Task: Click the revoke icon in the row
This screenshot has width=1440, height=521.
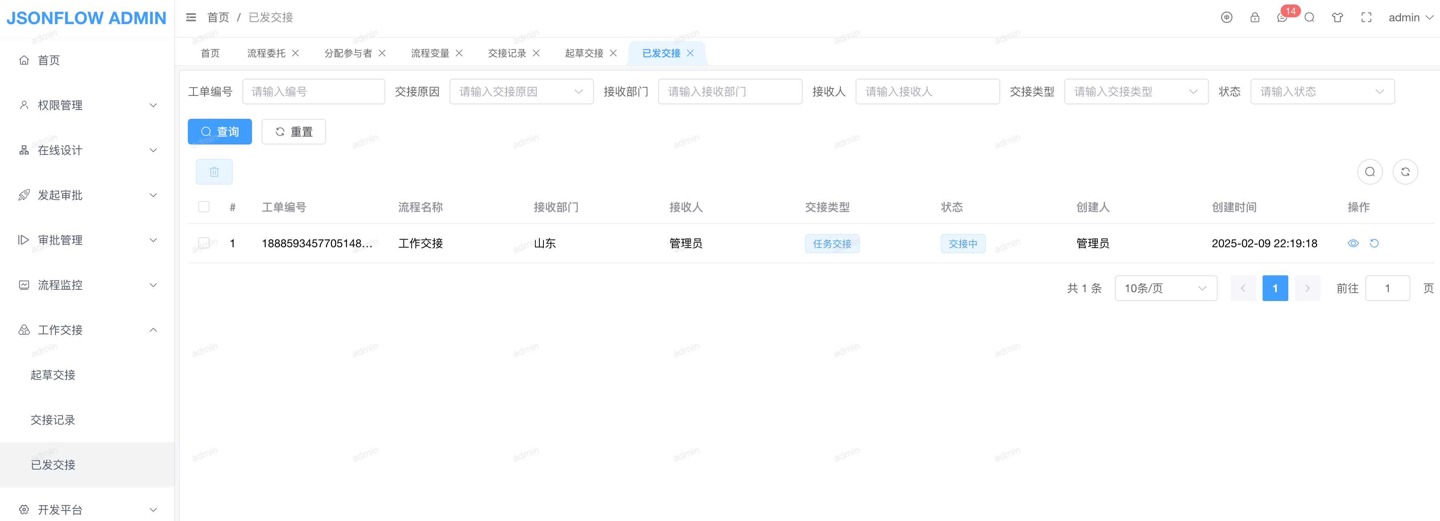Action: pos(1374,243)
